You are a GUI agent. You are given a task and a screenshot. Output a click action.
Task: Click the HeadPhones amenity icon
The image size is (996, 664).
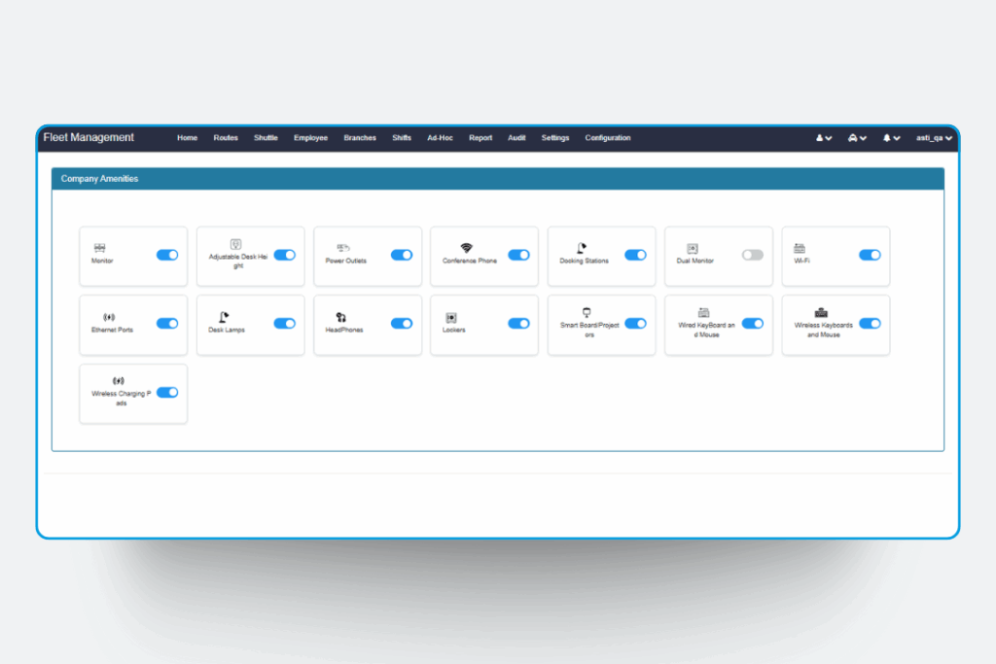tap(341, 317)
